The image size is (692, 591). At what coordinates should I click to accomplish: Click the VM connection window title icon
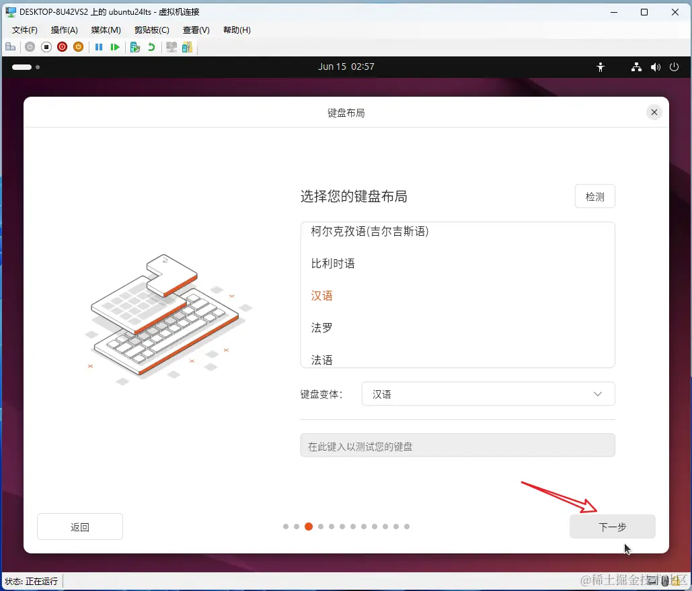pyautogui.click(x=11, y=12)
